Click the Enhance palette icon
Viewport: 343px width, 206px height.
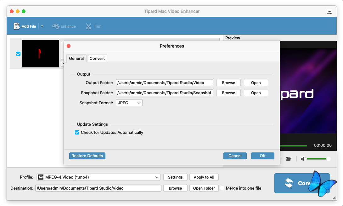(56, 26)
